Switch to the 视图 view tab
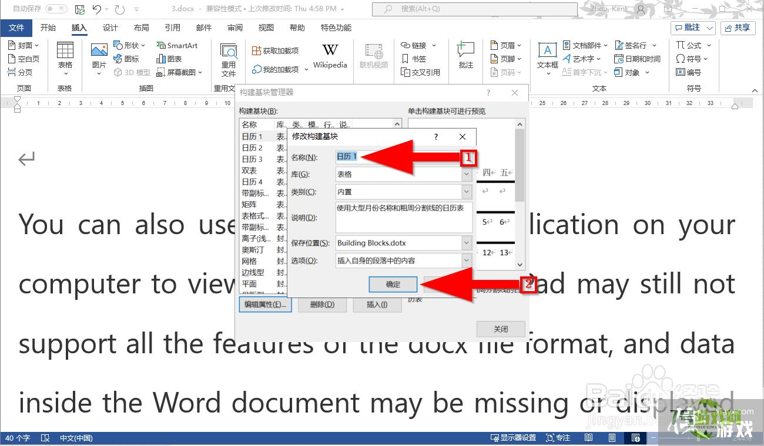Viewport: 764px width, 446px height. (x=266, y=28)
